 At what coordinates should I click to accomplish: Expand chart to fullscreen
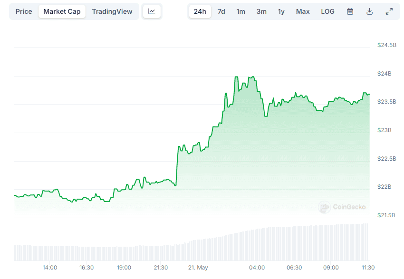tap(388, 11)
